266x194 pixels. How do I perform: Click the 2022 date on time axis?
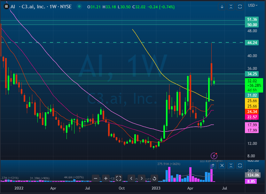coord(19,188)
